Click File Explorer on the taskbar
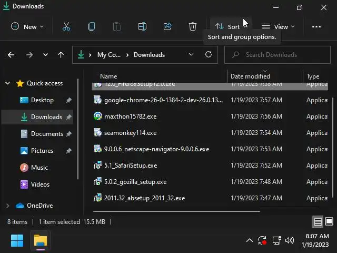The height and width of the screenshot is (253, 337). click(x=41, y=240)
